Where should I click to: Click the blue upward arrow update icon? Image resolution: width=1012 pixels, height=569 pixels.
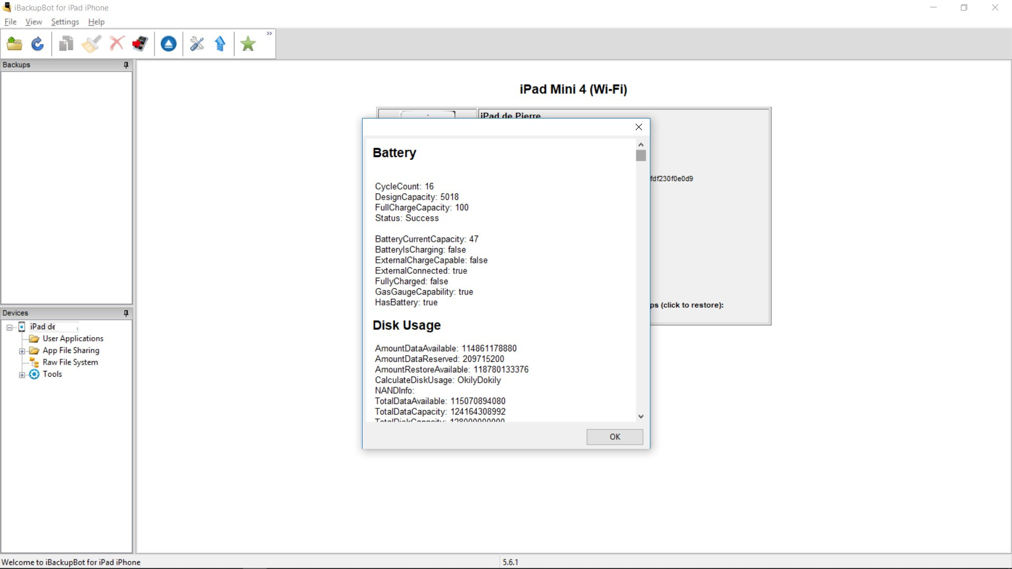tap(220, 44)
